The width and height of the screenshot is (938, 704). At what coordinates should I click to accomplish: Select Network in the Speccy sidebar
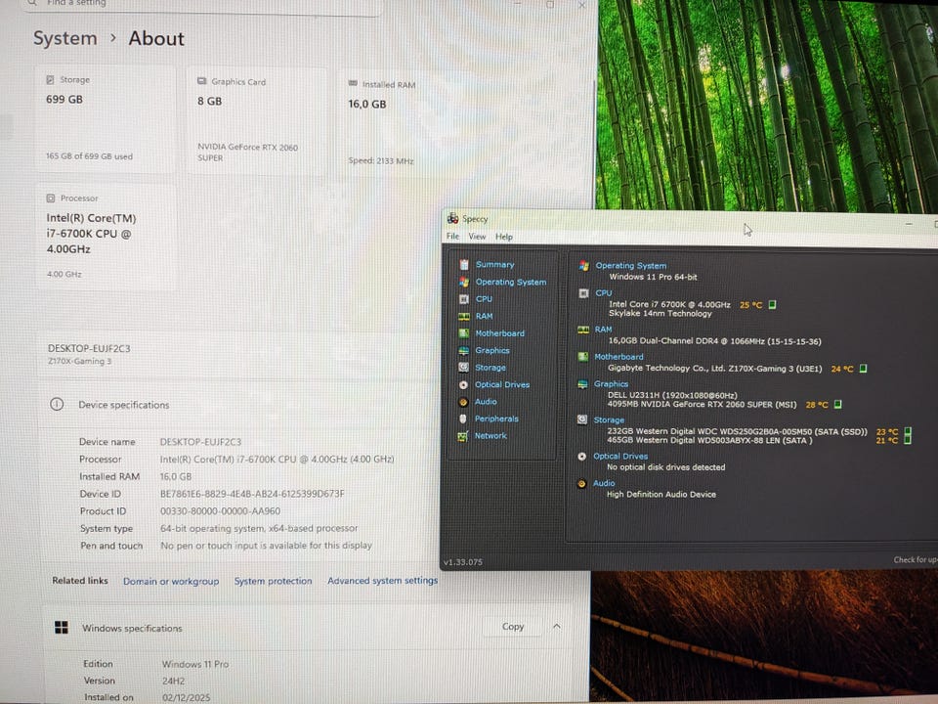490,436
